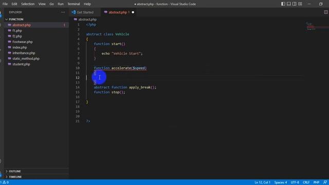Image resolution: width=329 pixels, height=185 pixels.
Task: Click the 'function stop();' line
Action: coord(109,92)
